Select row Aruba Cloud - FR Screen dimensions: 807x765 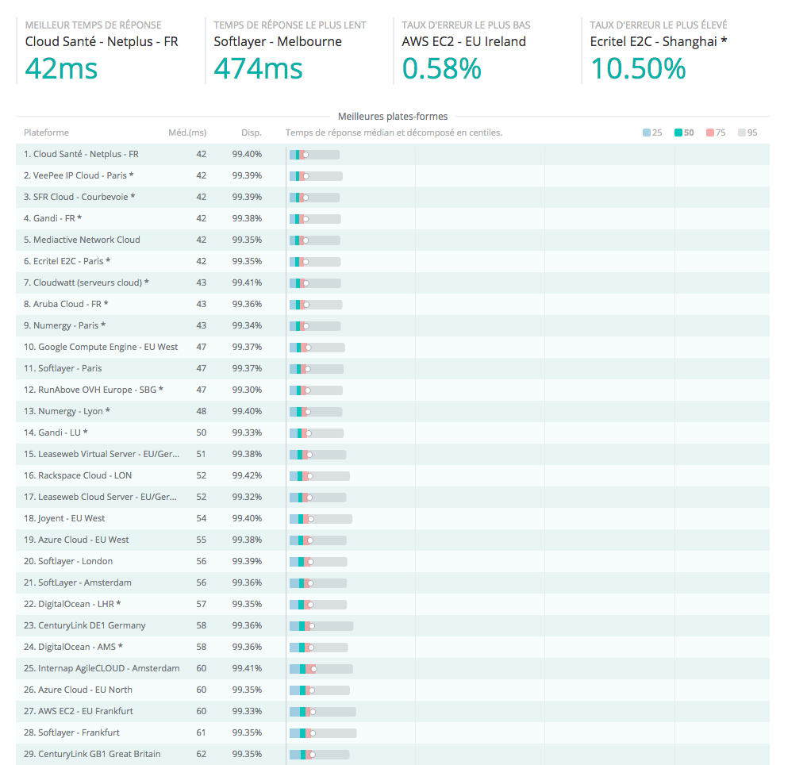coord(393,304)
